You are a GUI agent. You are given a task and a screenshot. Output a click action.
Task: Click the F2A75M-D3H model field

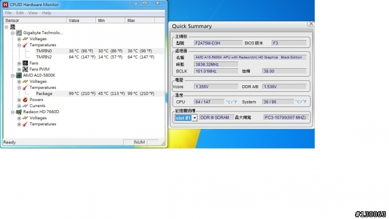(x=218, y=43)
